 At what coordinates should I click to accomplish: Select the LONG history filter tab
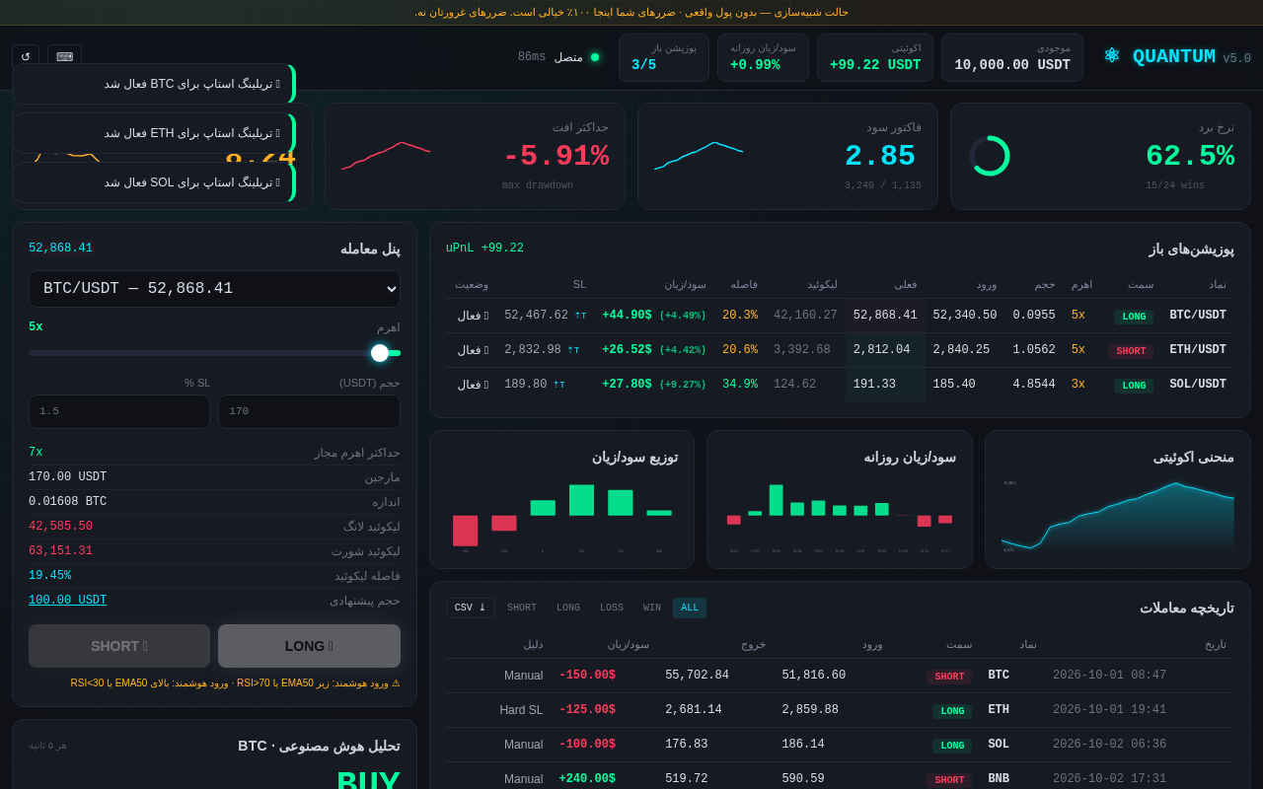click(x=568, y=608)
